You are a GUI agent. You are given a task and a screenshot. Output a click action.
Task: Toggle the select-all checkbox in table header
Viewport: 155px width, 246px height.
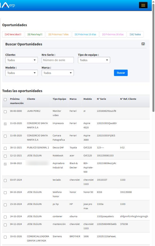(x=5, y=100)
